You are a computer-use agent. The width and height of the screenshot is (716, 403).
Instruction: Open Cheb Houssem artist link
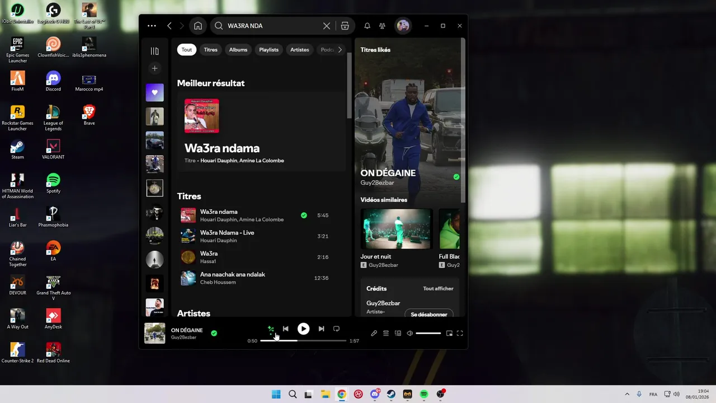tap(218, 282)
